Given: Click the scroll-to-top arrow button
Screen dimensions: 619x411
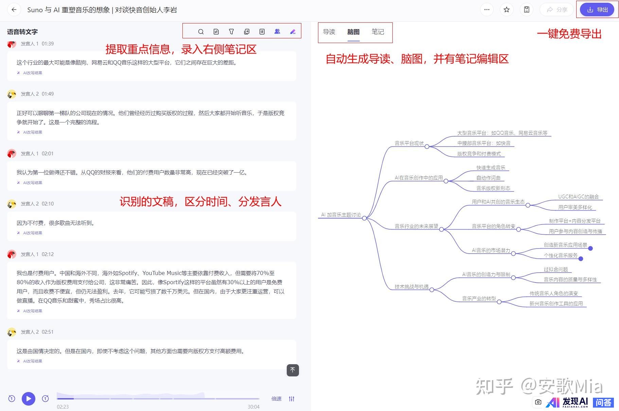Looking at the screenshot, I should tap(293, 370).
